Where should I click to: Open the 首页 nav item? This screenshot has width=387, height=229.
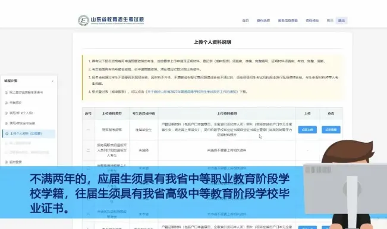[x=246, y=20]
